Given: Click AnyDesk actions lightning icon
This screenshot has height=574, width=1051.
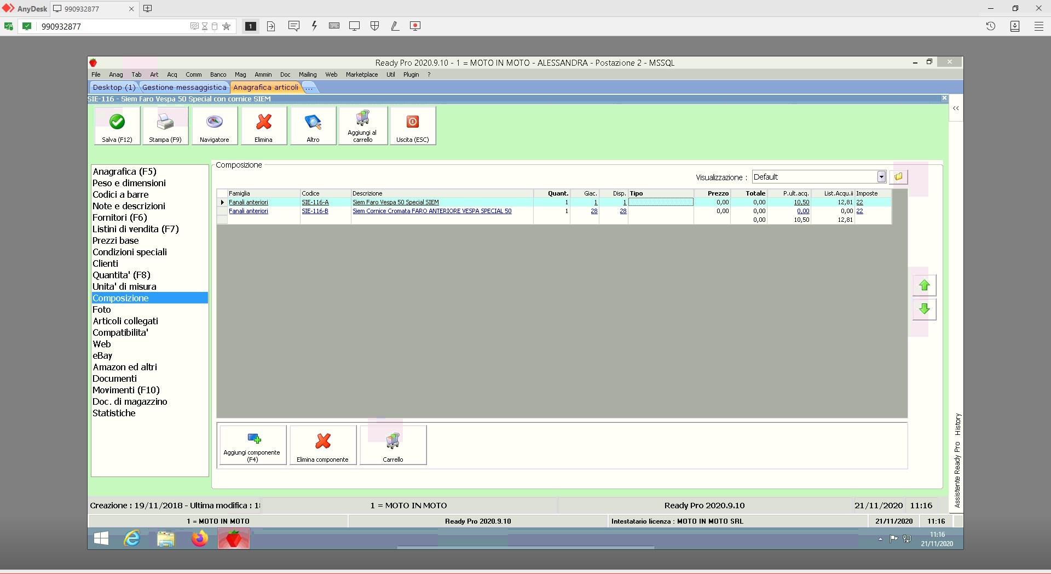Looking at the screenshot, I should point(314,26).
